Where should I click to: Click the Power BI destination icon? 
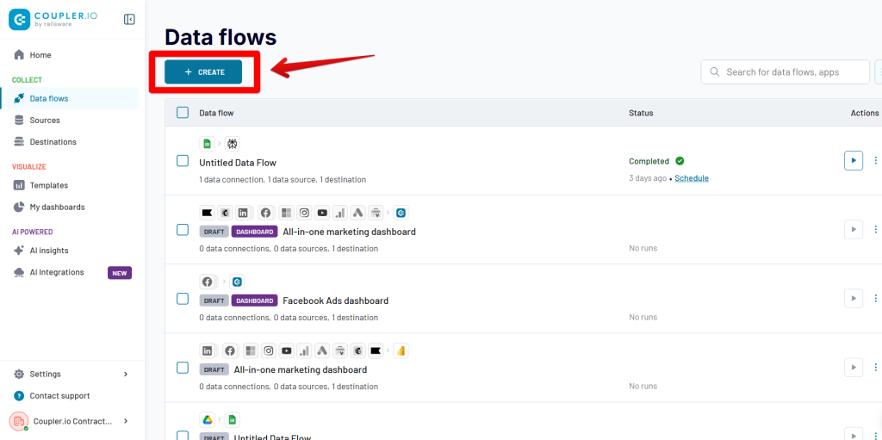tap(401, 351)
